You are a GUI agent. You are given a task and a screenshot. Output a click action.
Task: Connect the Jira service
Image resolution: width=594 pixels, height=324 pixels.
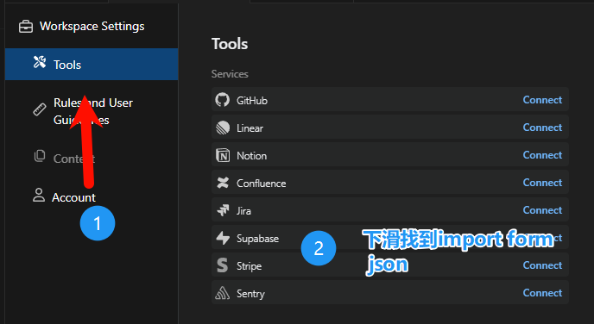pyautogui.click(x=542, y=210)
